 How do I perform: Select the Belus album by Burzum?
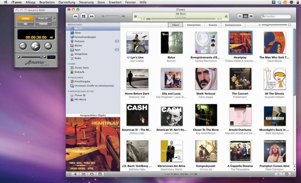(172, 42)
